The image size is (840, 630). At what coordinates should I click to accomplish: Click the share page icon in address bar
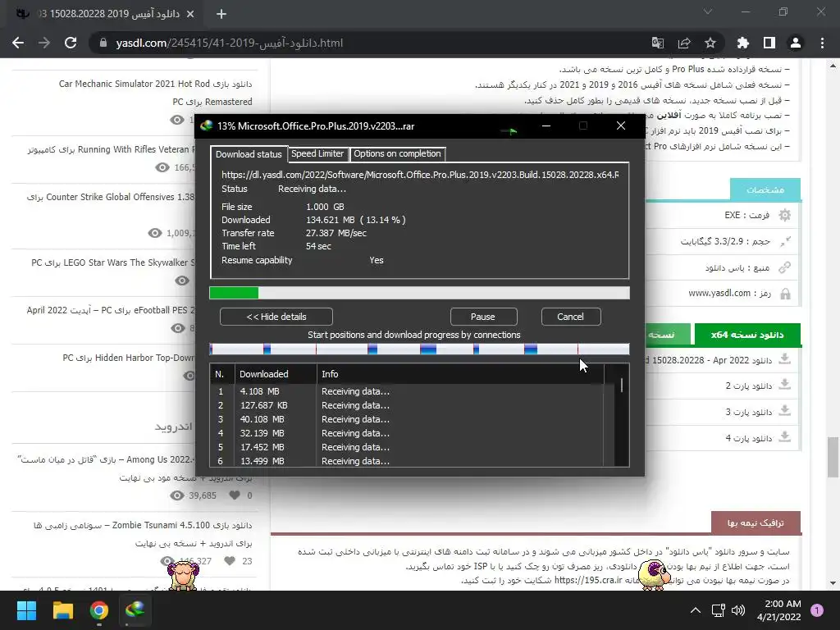[684, 43]
